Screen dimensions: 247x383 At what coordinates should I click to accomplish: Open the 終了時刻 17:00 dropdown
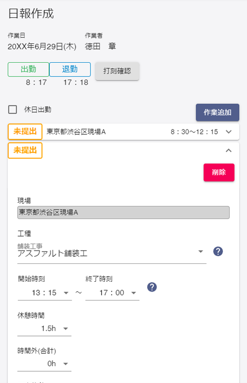pyautogui.click(x=112, y=293)
